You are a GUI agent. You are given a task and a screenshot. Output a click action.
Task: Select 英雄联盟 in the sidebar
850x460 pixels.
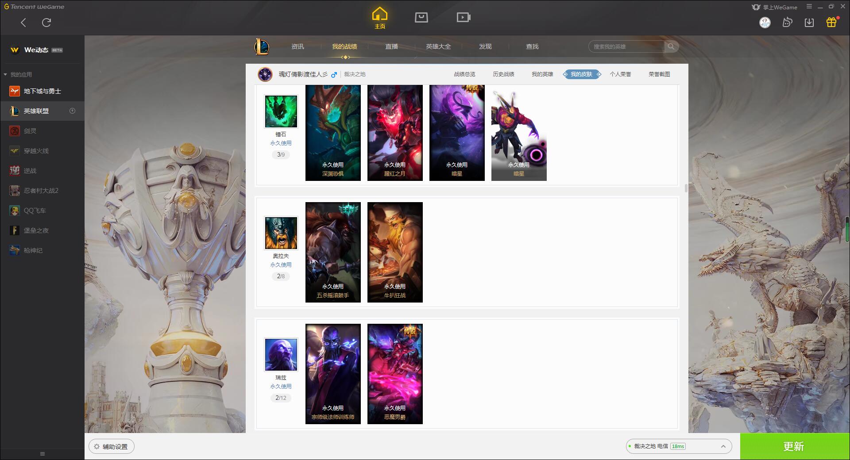pos(42,111)
